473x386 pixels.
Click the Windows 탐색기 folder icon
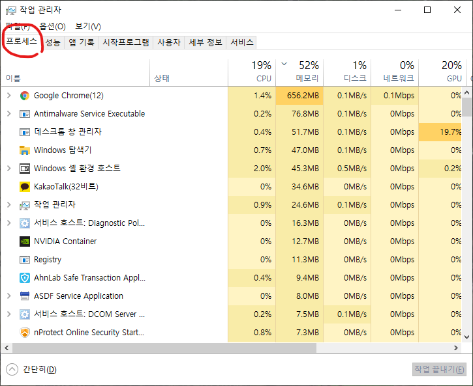coord(25,150)
